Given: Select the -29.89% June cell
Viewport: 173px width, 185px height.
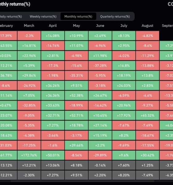Looking at the screenshot, I should (x=100, y=155).
